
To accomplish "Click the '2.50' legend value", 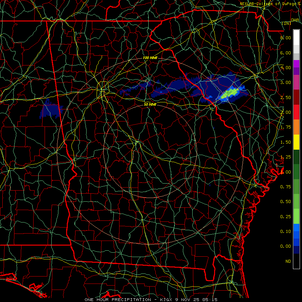I will coord(286,97).
